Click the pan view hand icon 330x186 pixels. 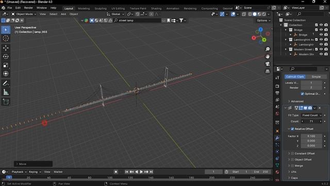coord(268,56)
